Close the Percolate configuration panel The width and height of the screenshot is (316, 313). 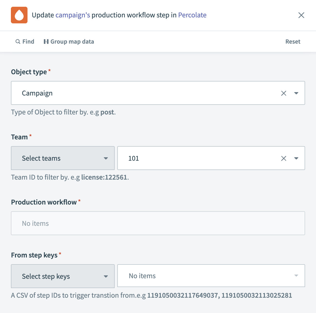click(x=301, y=15)
